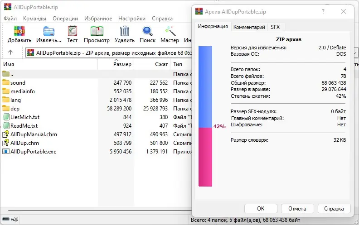This screenshot has width=359, height=225.
Task: Click the archive path address field
Action: click(109, 53)
